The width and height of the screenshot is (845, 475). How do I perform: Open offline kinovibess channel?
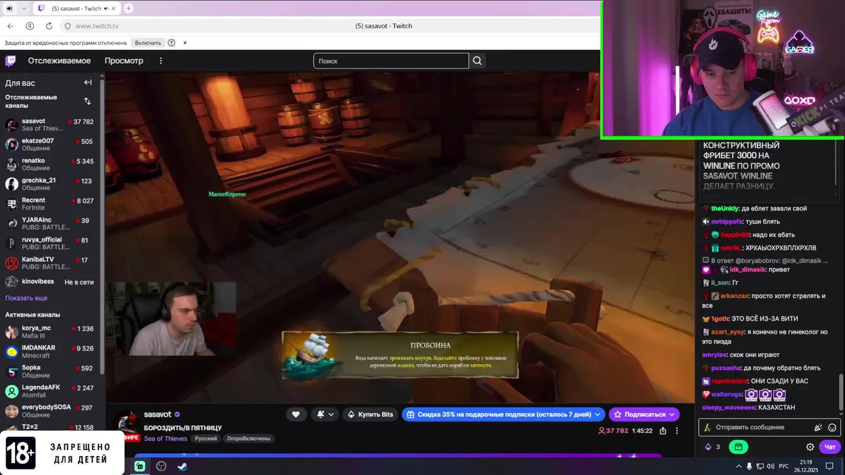coord(50,282)
